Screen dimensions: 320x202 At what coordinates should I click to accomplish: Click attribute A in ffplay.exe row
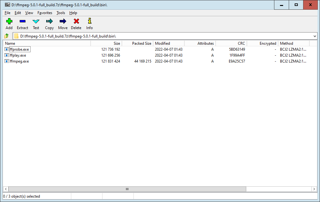coord(212,55)
